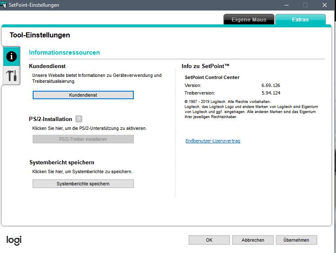Click the logi logo
Screen dimensions: 336x253
point(14,240)
